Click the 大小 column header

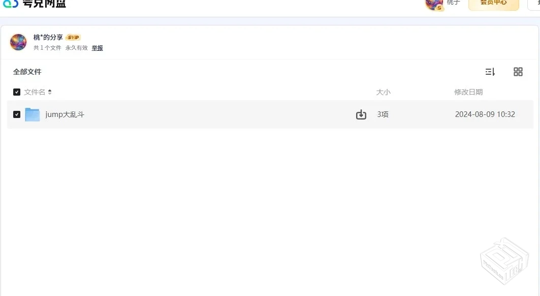(383, 92)
